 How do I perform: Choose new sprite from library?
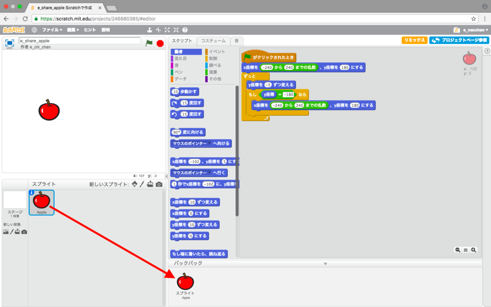134,184
